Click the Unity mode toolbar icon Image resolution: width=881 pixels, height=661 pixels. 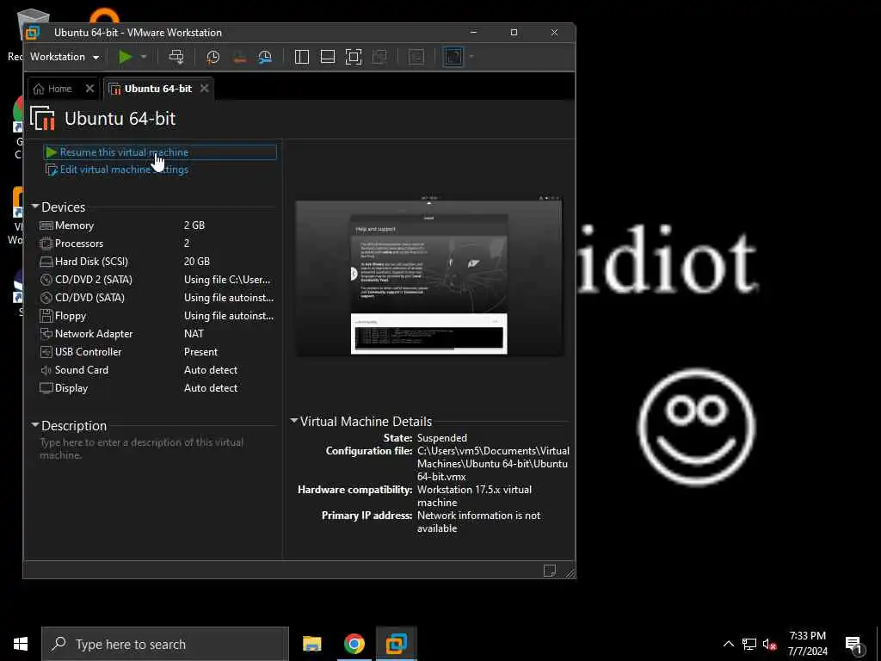[379, 57]
